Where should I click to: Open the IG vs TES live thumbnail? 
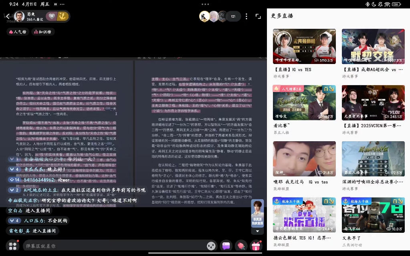point(304,46)
